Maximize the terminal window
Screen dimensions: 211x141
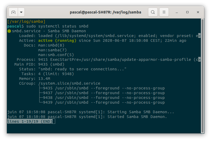pos(187,12)
